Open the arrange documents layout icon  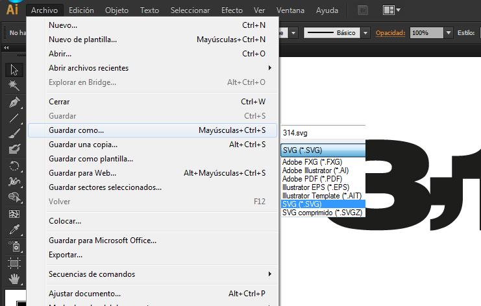(388, 10)
